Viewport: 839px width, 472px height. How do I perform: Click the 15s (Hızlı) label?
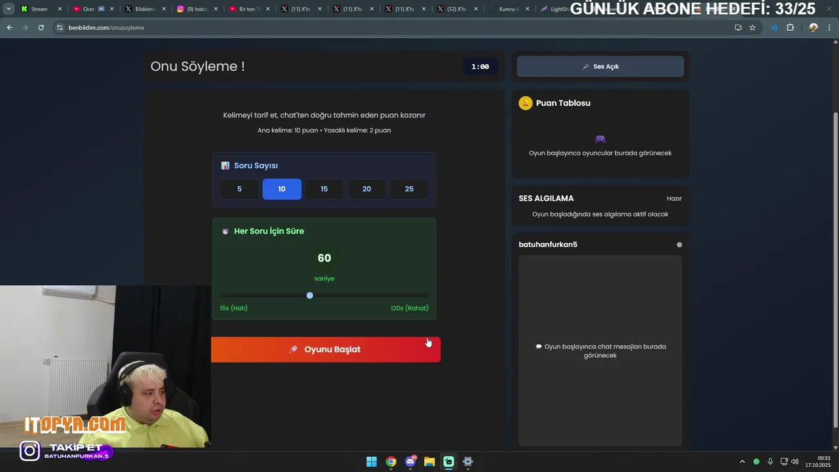click(233, 308)
